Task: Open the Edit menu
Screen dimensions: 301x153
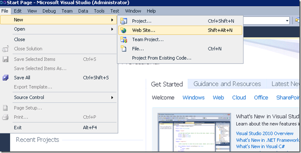Action: (18, 11)
